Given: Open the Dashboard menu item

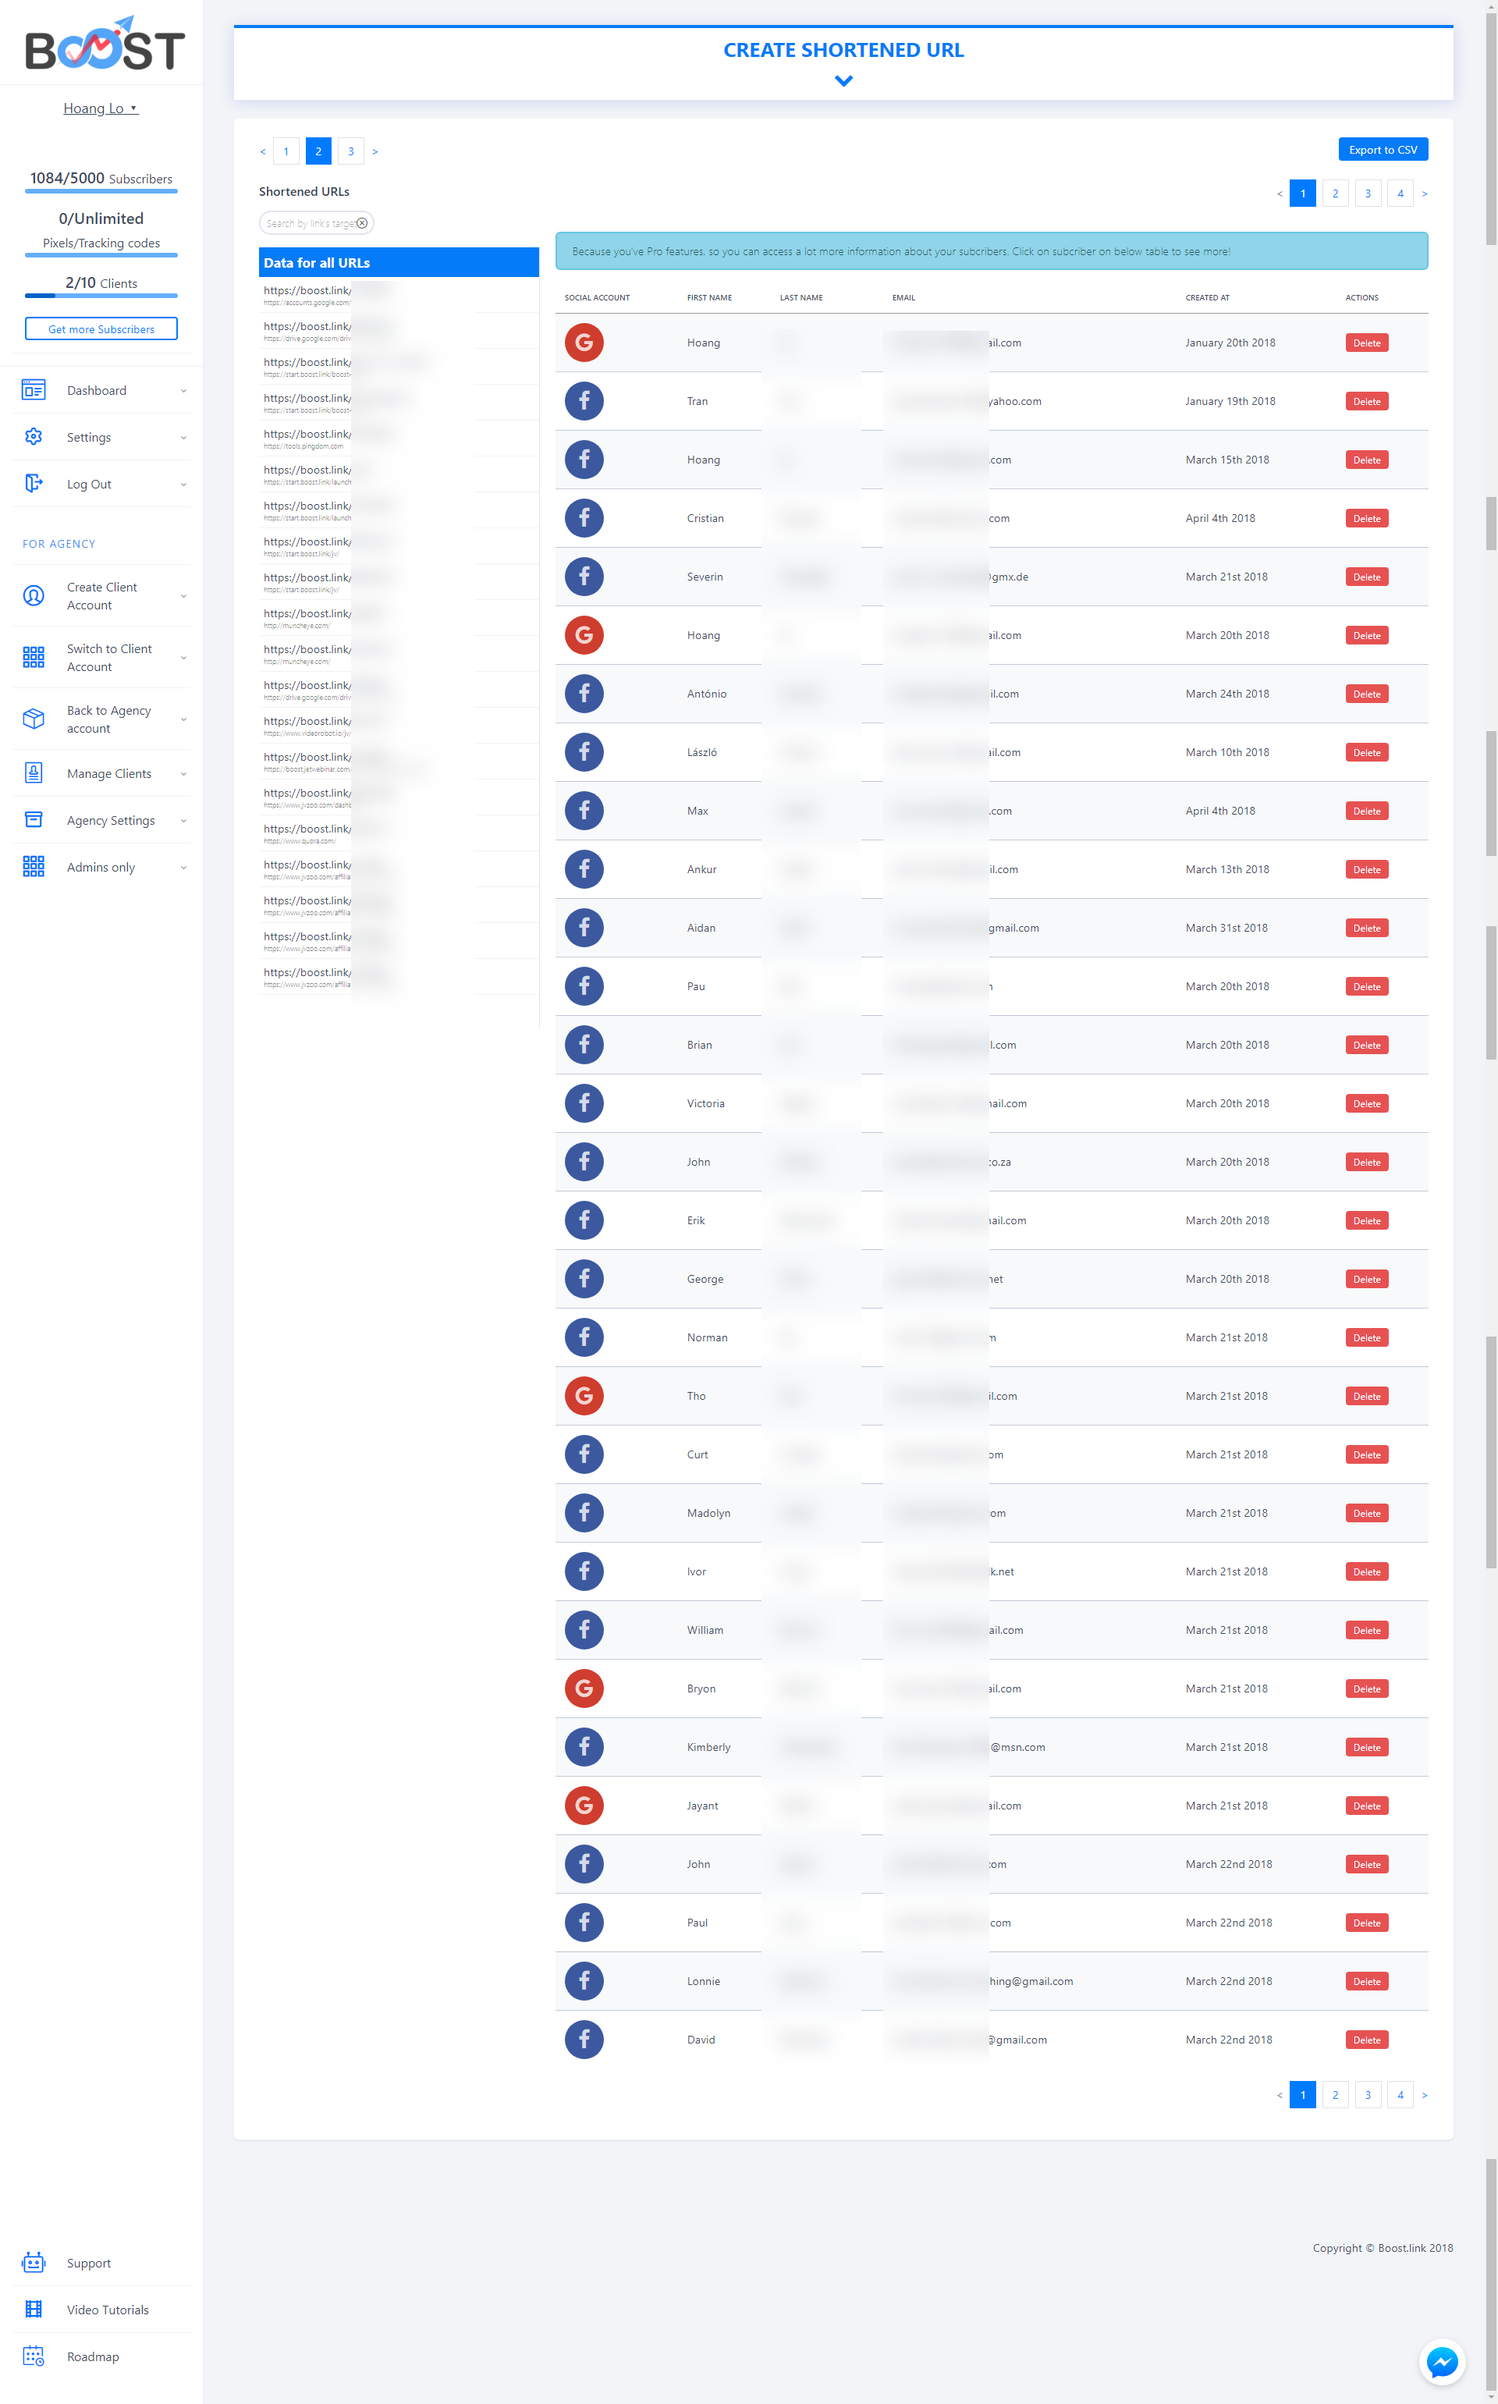Looking at the screenshot, I should tap(101, 390).
